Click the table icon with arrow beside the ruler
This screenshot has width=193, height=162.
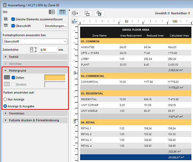[x=74, y=21]
